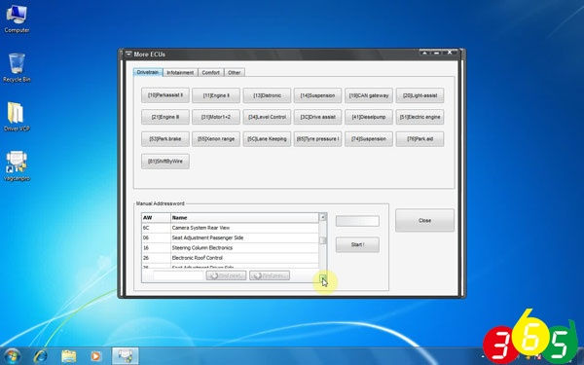Choose the [76]Park aid ECU button
The height and width of the screenshot is (365, 584).
point(420,139)
